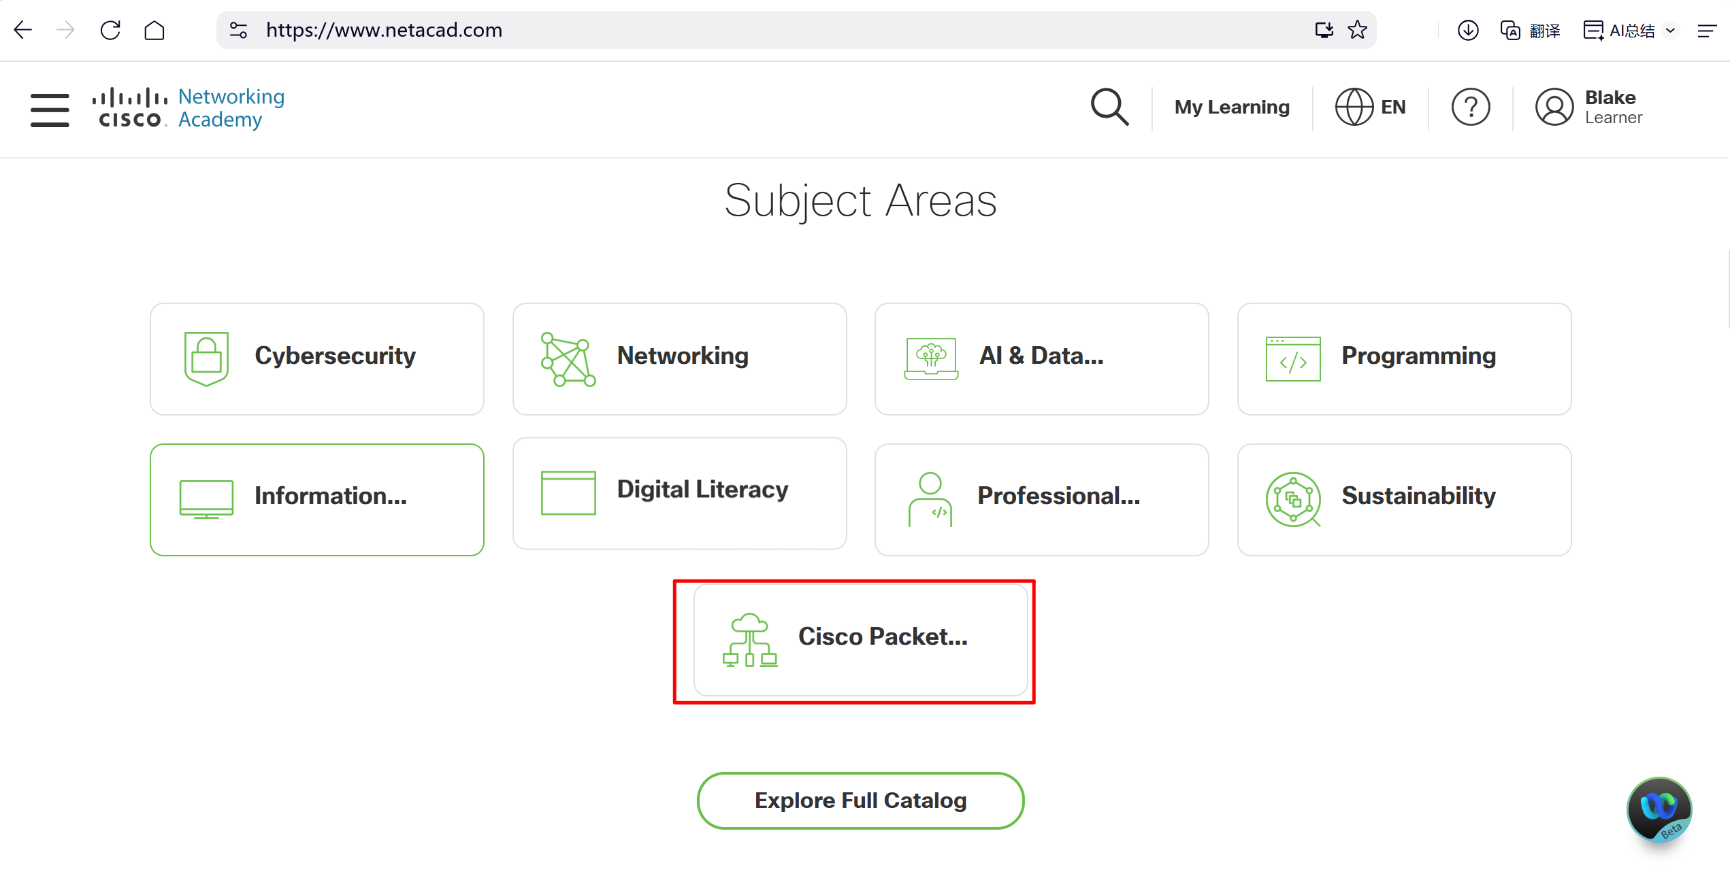Open the hamburger navigation menu
This screenshot has height=878, width=1730.
click(x=50, y=109)
